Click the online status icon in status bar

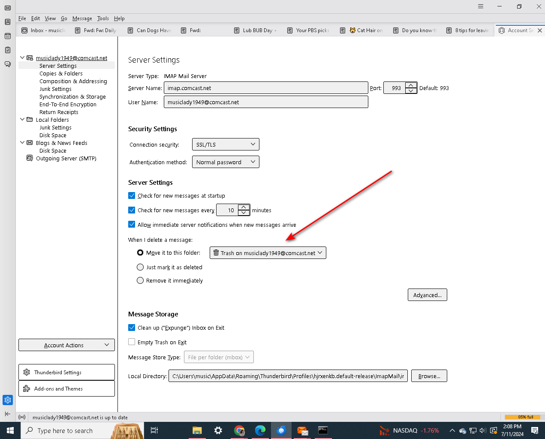[x=22, y=417]
